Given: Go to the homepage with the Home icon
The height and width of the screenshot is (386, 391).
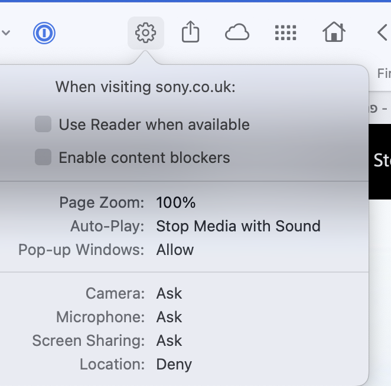Looking at the screenshot, I should click(334, 33).
